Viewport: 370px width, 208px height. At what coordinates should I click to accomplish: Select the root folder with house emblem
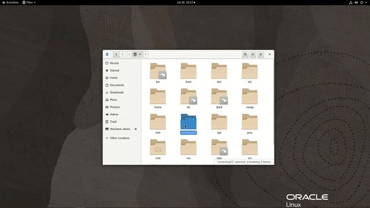point(158,147)
